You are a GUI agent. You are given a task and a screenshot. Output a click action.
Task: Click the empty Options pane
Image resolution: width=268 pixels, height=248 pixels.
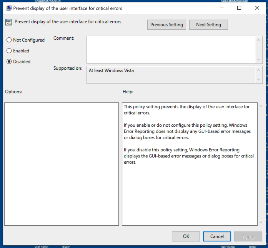point(62,164)
